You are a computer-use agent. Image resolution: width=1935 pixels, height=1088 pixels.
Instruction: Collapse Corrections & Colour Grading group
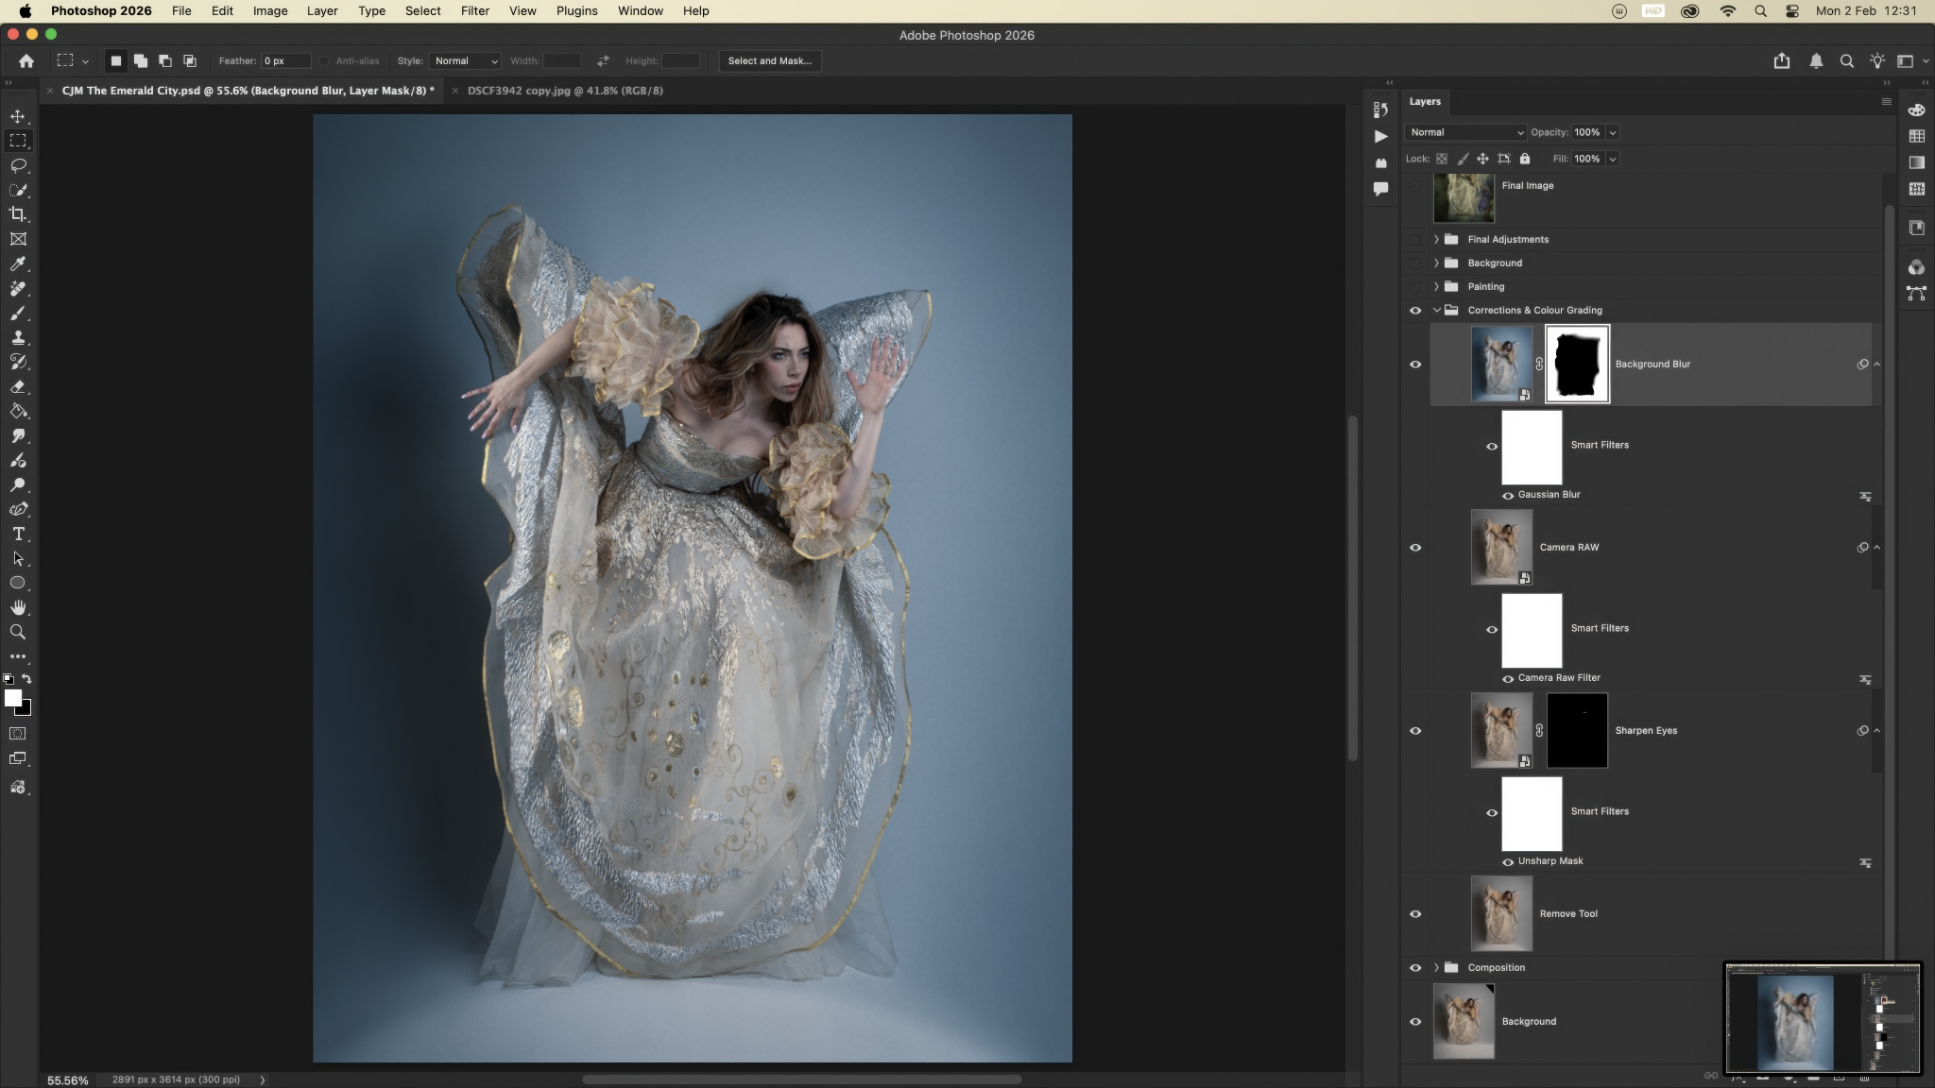click(1436, 311)
